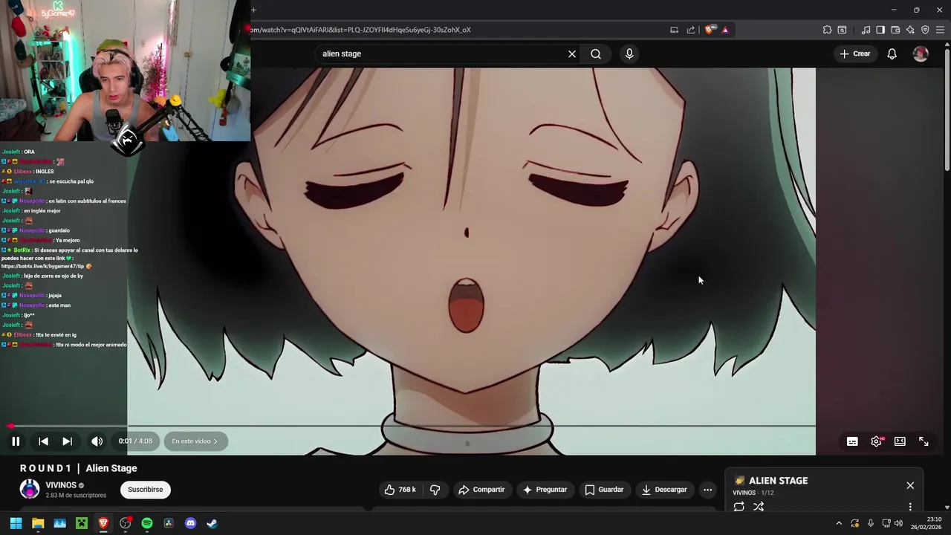This screenshot has height=535, width=951.
Task: Clear the 'alien stage' search text
Action: [572, 53]
